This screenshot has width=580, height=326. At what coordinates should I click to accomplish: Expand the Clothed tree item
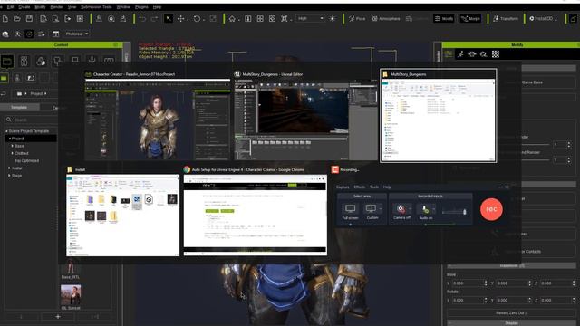click(x=12, y=153)
